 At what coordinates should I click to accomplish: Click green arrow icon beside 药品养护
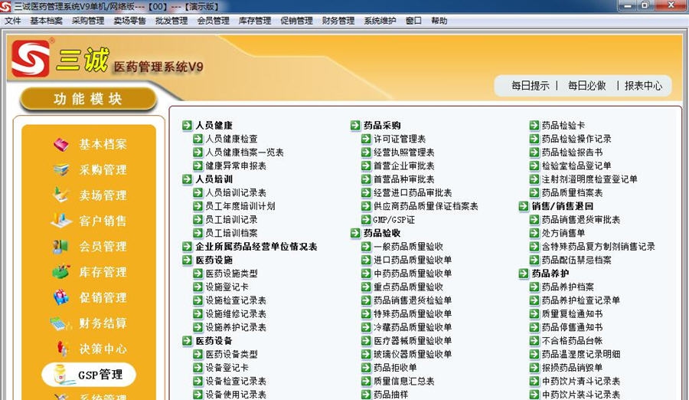(x=524, y=274)
